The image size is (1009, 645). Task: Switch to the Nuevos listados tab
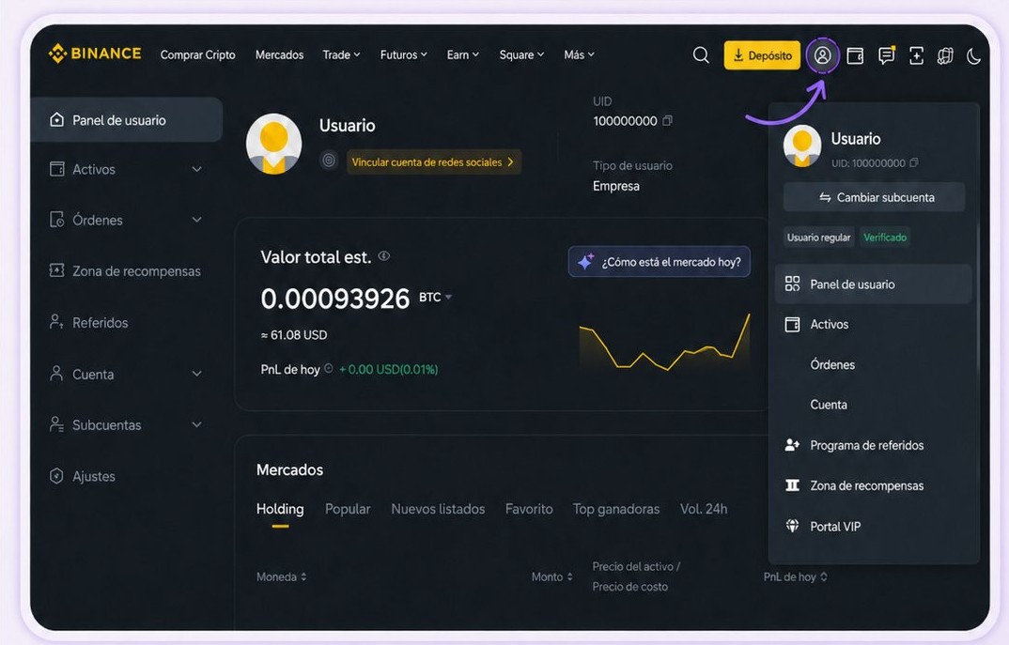coord(438,509)
